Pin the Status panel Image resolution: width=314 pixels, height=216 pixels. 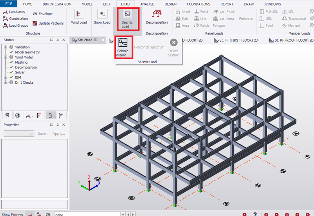coord(57,40)
